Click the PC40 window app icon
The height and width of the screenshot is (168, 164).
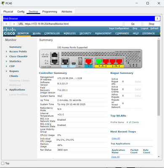[x=3, y=3]
